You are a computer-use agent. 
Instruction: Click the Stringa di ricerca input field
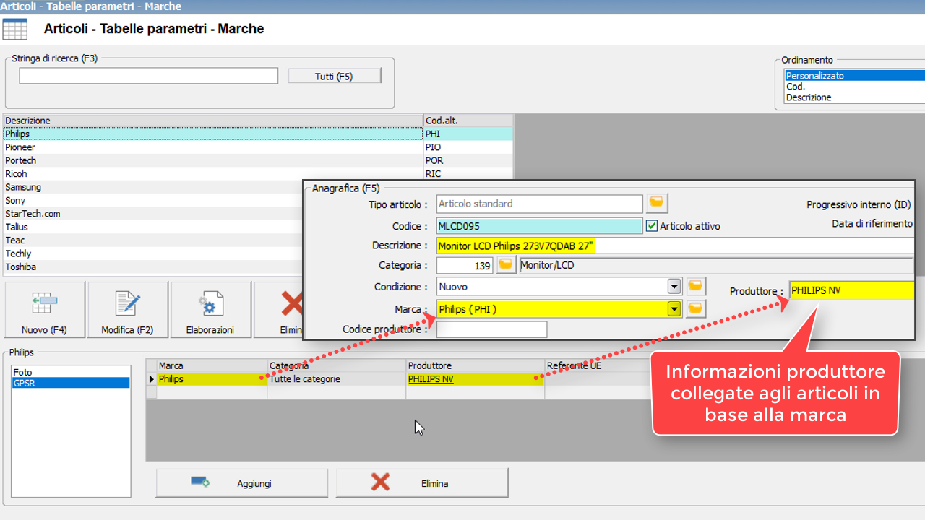pos(148,76)
